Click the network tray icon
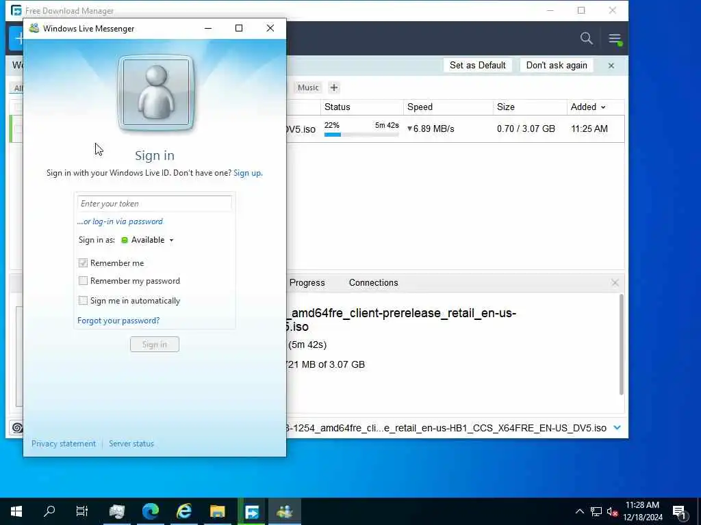Screen dimensions: 701x525 596,511
